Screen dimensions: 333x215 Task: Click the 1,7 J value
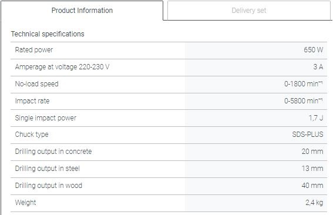(x=316, y=118)
